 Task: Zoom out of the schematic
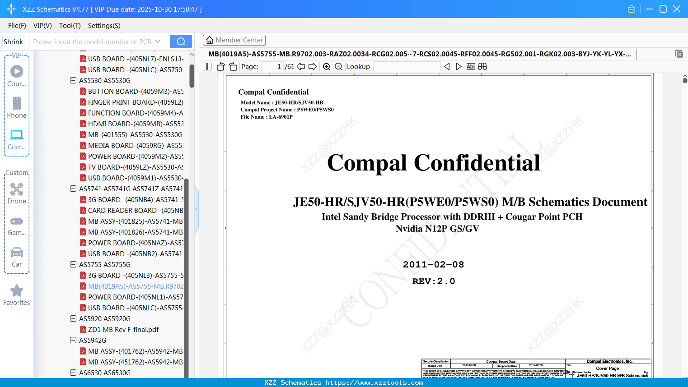pyautogui.click(x=338, y=66)
